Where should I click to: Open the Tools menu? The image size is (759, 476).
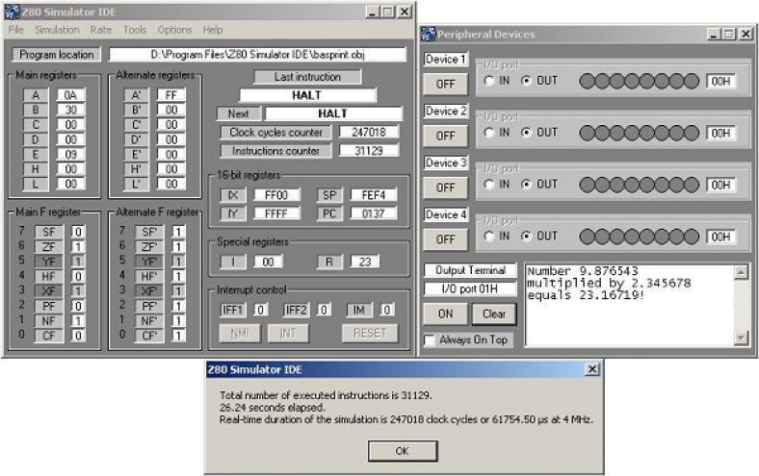135,30
